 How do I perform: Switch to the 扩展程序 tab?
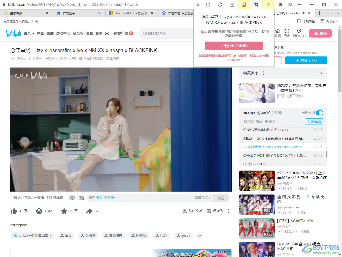[x=79, y=13]
